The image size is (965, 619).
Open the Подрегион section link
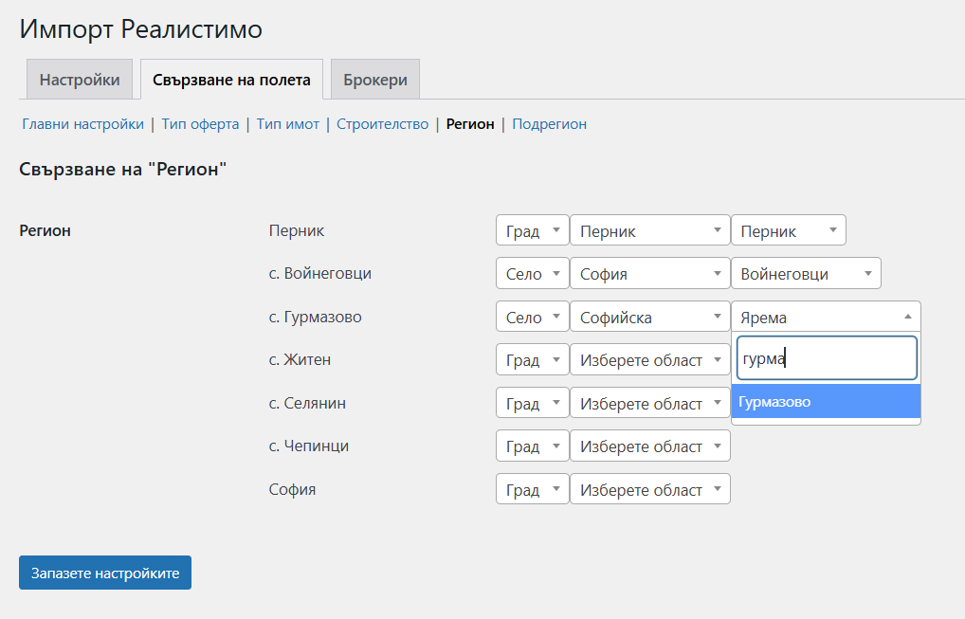click(549, 124)
